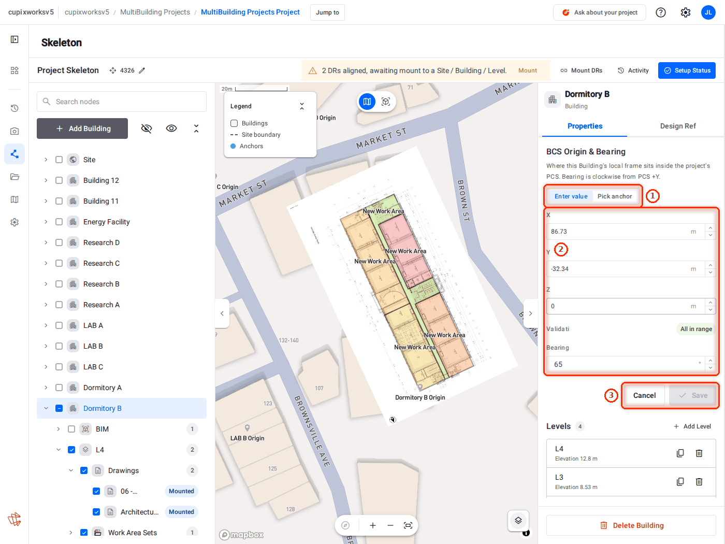Cancel the BCS origin edits
The image size is (725, 544).
[x=644, y=395]
